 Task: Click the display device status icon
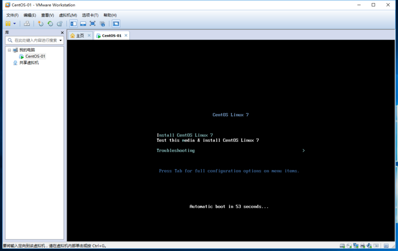[376, 246]
